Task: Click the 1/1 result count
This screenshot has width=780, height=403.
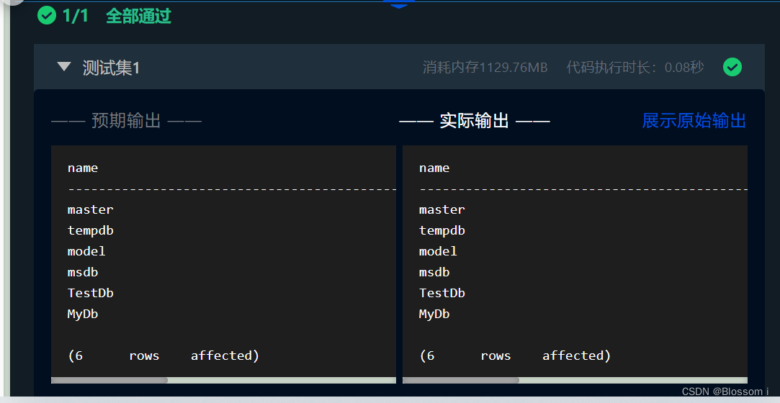Action: point(75,17)
